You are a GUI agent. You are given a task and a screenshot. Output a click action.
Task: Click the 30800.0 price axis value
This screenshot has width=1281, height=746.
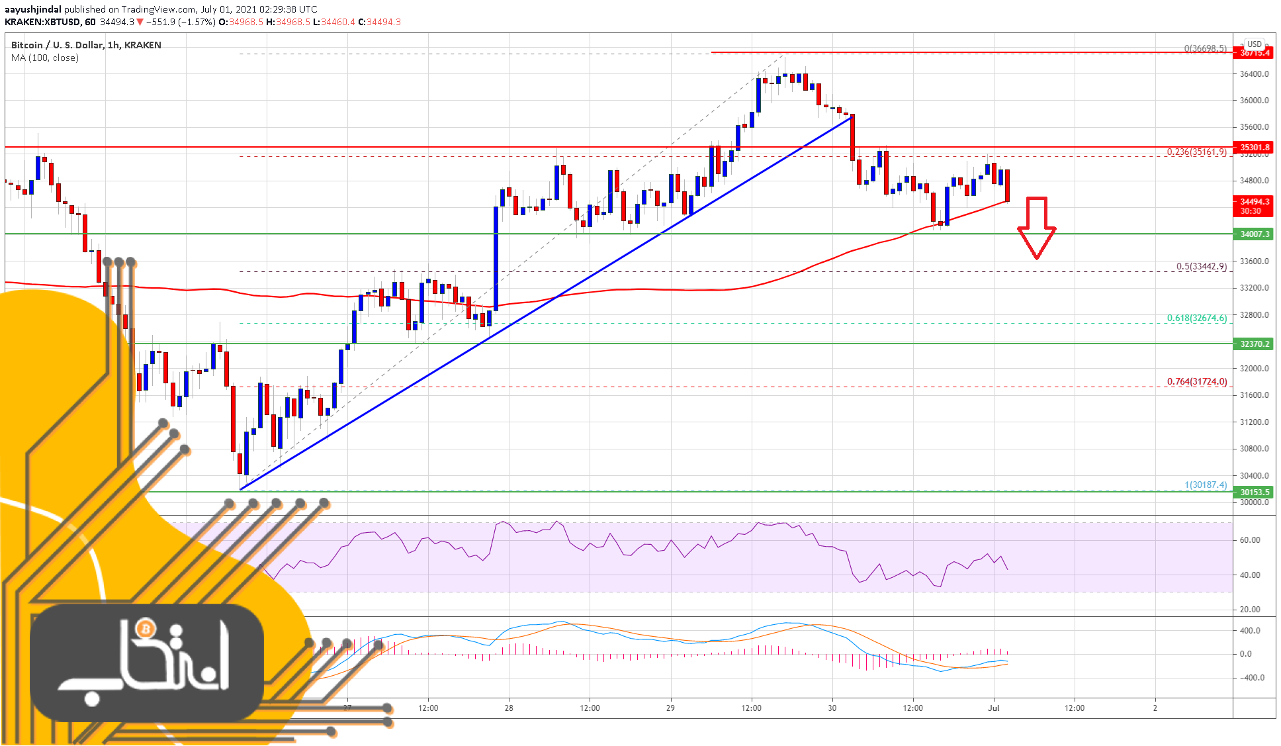click(x=1255, y=449)
